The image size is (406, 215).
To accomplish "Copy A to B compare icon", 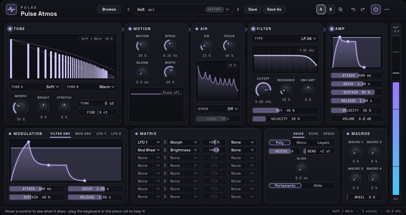I will 340,9.
